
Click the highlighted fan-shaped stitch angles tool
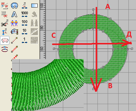pyautogui.click(x=5, y=40)
